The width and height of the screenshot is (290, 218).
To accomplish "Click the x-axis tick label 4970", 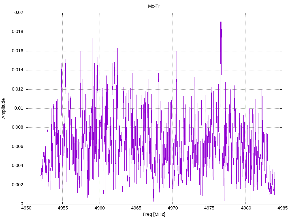I will pos(172,208).
